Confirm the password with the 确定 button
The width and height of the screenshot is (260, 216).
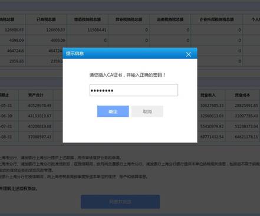113,112
